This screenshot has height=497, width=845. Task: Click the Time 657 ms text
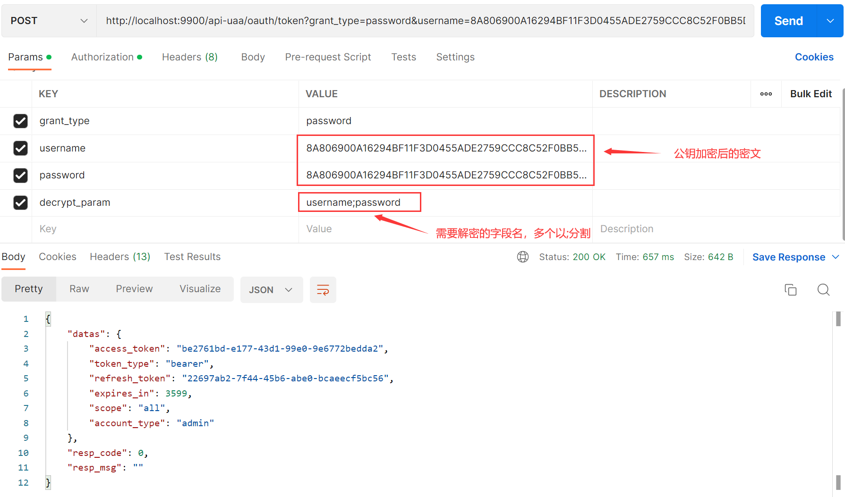[x=645, y=257]
